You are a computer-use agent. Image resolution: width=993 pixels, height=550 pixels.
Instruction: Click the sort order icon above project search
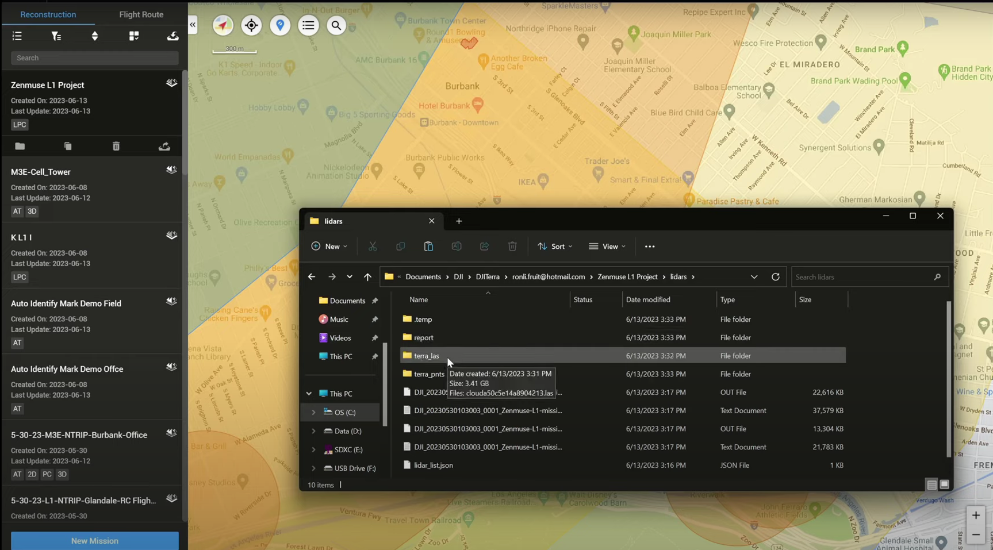point(95,36)
